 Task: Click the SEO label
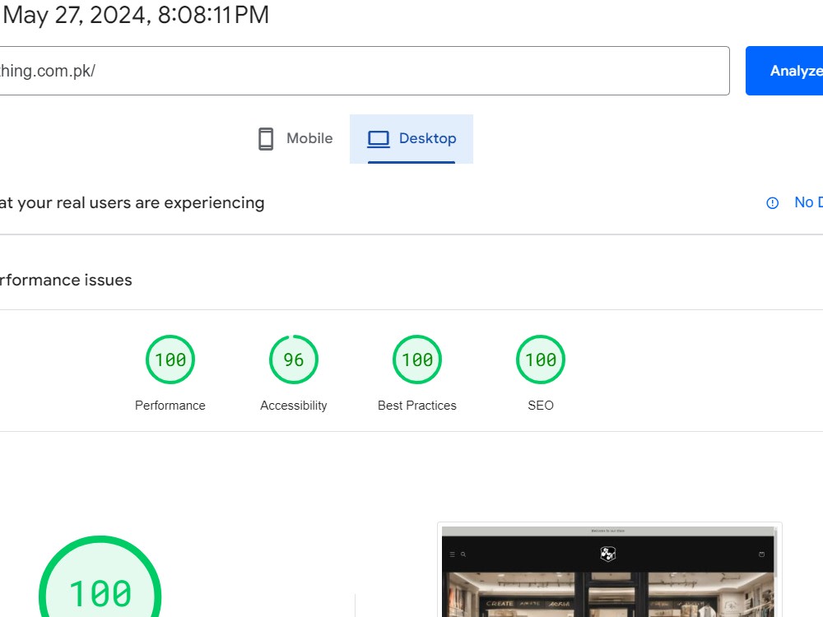click(541, 406)
